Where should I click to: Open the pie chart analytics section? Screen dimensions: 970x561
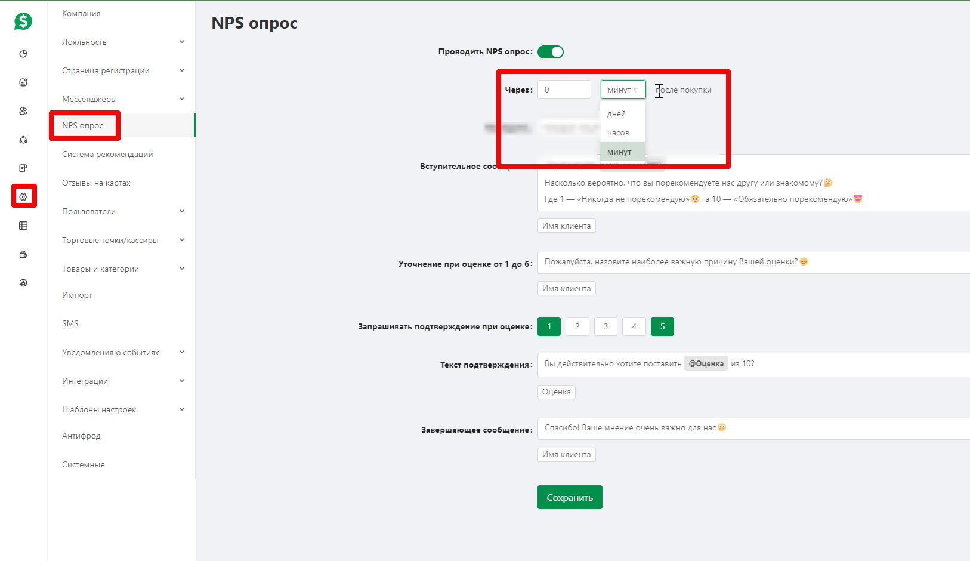[23, 54]
